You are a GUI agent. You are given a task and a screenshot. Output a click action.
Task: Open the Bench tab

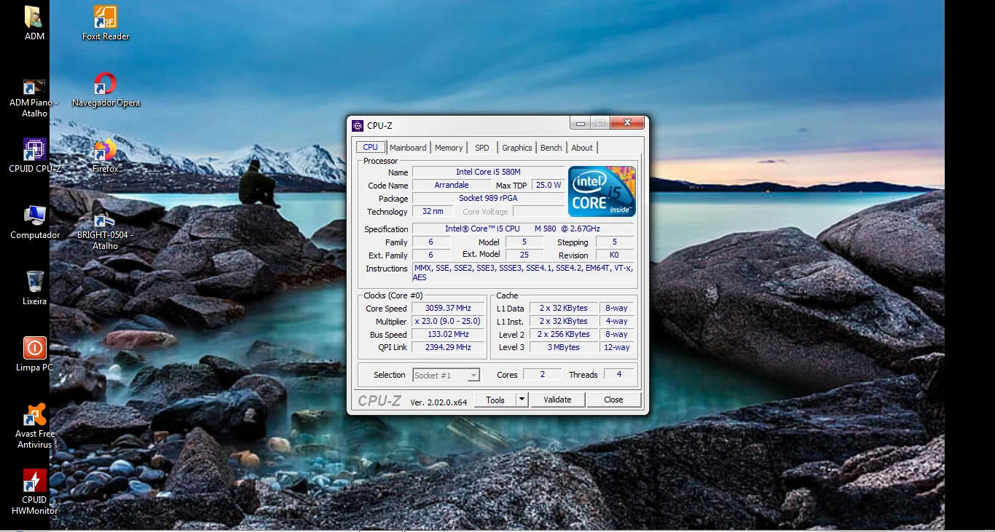point(551,148)
